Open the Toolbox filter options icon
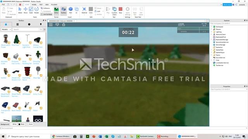 tap(45, 29)
